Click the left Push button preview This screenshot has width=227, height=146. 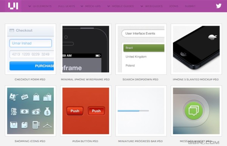coord(75,111)
